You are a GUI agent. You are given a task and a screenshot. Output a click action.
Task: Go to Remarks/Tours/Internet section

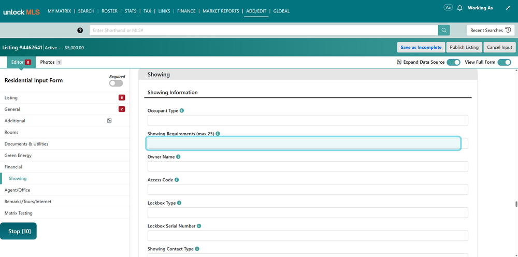(x=65, y=202)
